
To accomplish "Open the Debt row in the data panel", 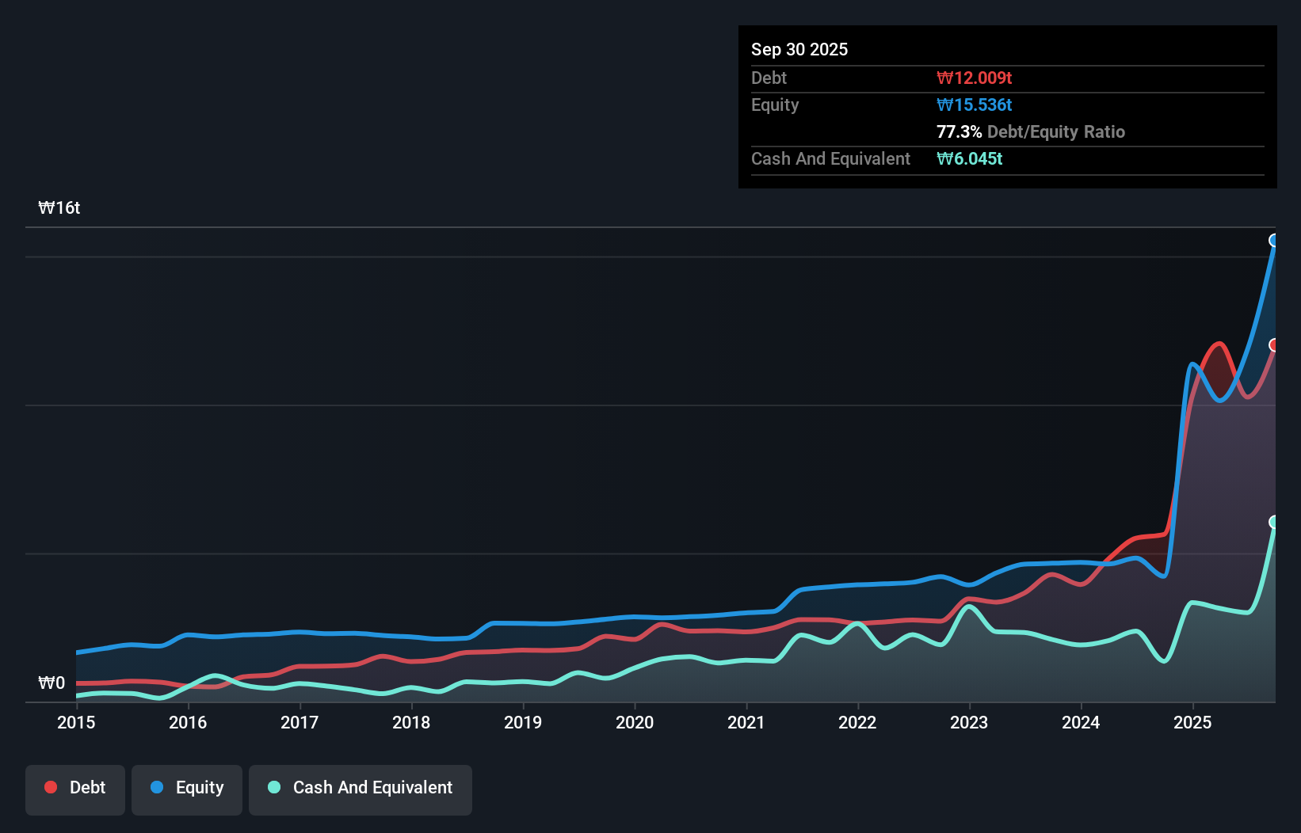I will click(x=769, y=78).
